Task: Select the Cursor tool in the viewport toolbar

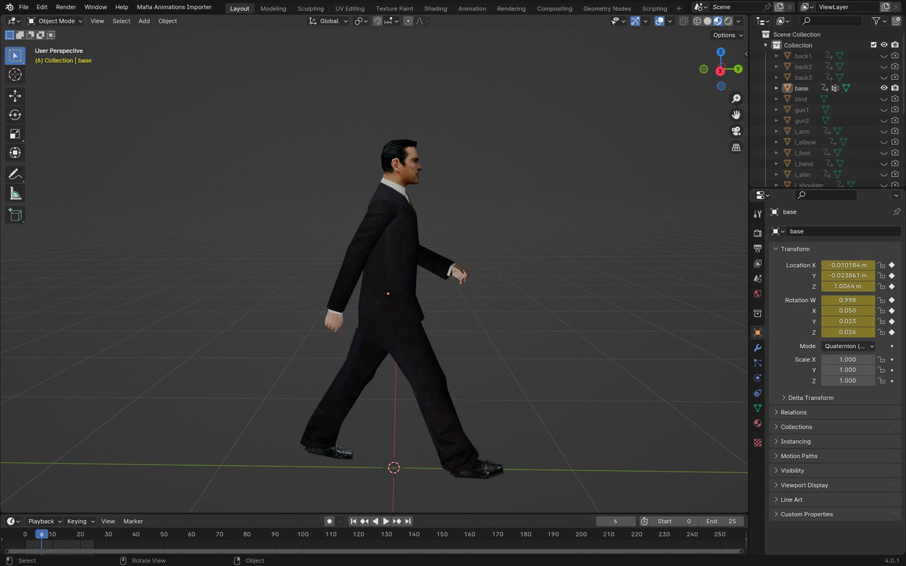Action: 15,74
